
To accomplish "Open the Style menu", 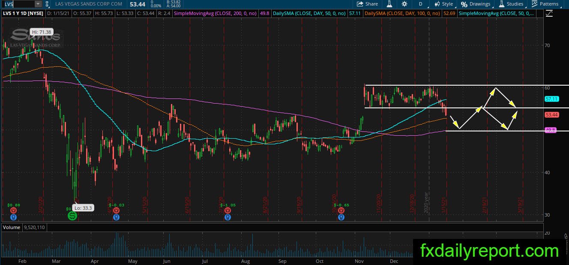I will [x=443, y=4].
